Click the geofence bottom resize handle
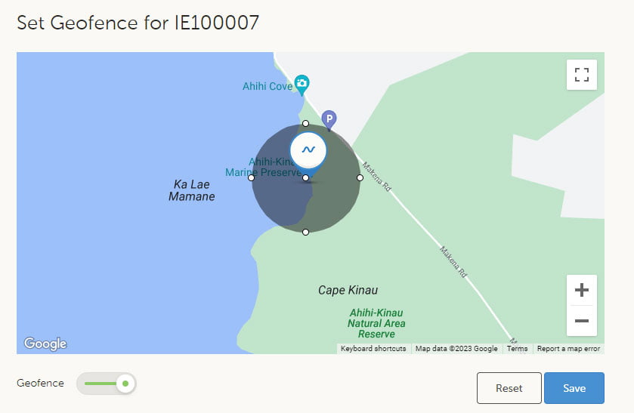This screenshot has width=634, height=413. coord(305,232)
